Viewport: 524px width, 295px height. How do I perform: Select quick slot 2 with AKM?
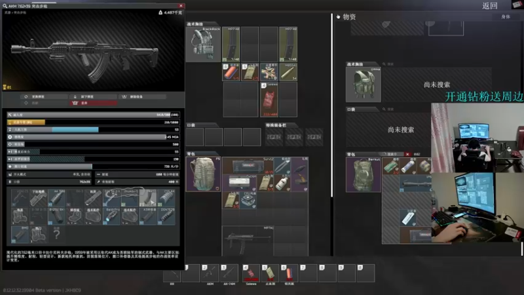point(210,273)
